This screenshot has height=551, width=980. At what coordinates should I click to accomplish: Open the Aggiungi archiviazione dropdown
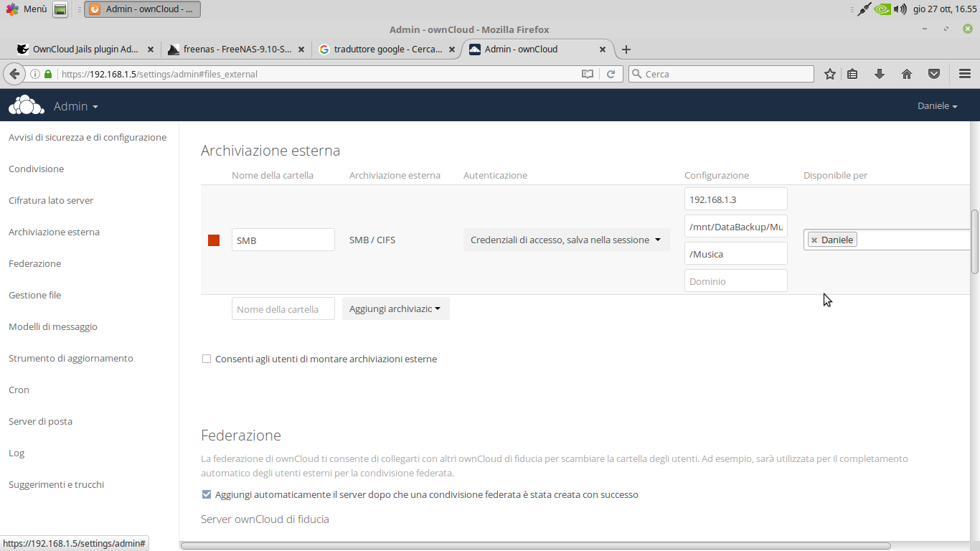pos(395,309)
